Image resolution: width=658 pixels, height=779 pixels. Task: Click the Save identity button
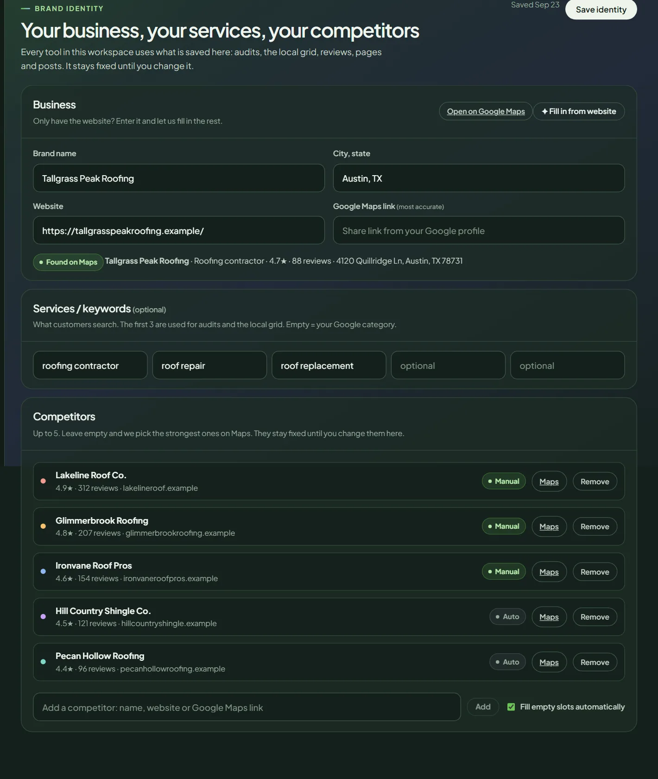point(601,9)
